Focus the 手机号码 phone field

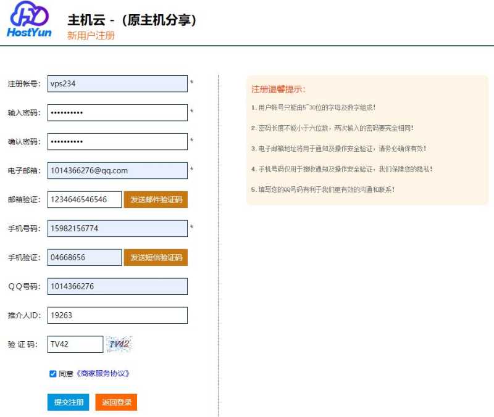tap(117, 228)
